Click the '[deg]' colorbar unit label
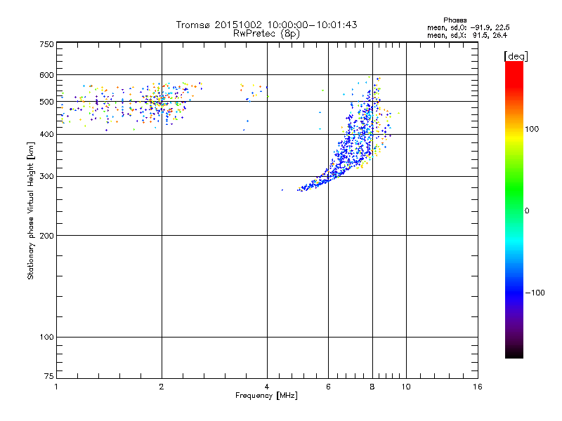Viewport: 562px width, 421px height. pos(516,56)
